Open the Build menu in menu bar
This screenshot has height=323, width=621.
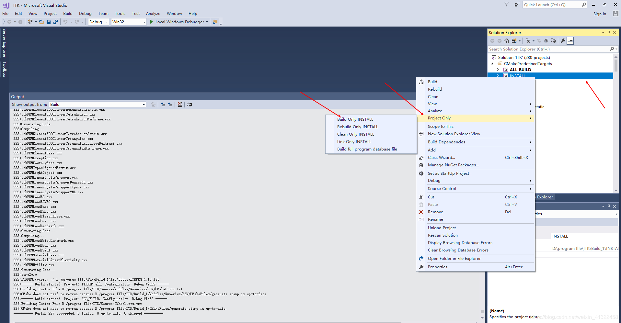point(68,14)
